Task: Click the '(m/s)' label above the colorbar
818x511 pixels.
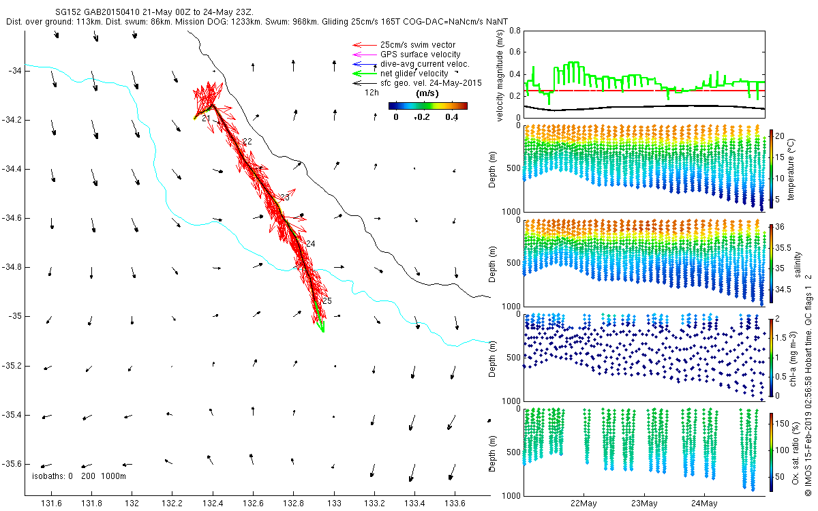Action: (x=427, y=93)
